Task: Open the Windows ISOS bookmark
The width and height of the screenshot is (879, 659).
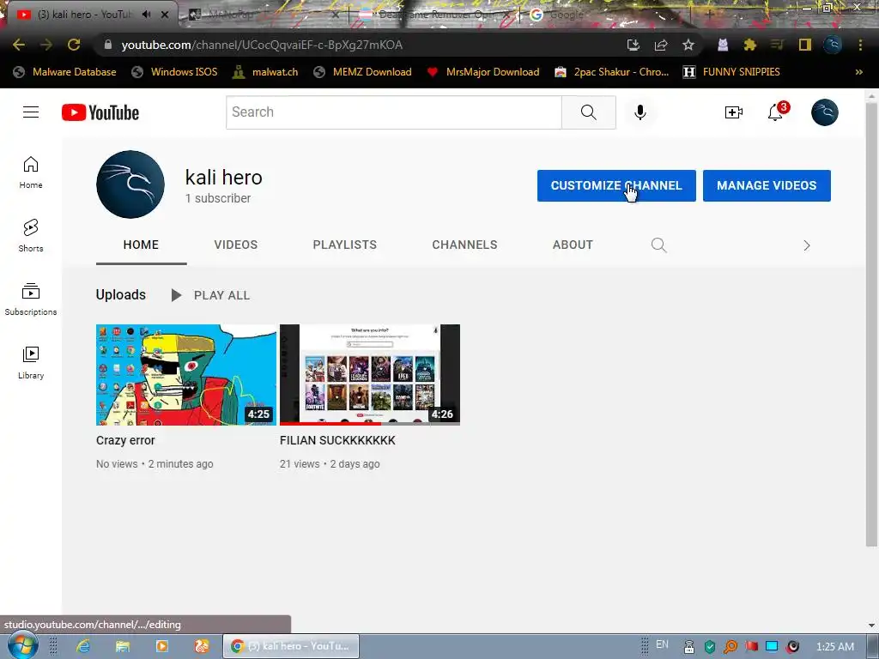Action: coord(175,72)
